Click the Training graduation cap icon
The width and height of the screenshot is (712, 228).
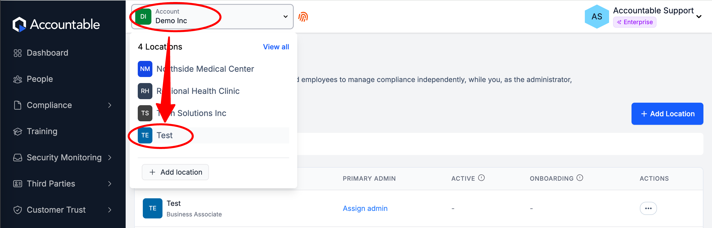coord(17,132)
